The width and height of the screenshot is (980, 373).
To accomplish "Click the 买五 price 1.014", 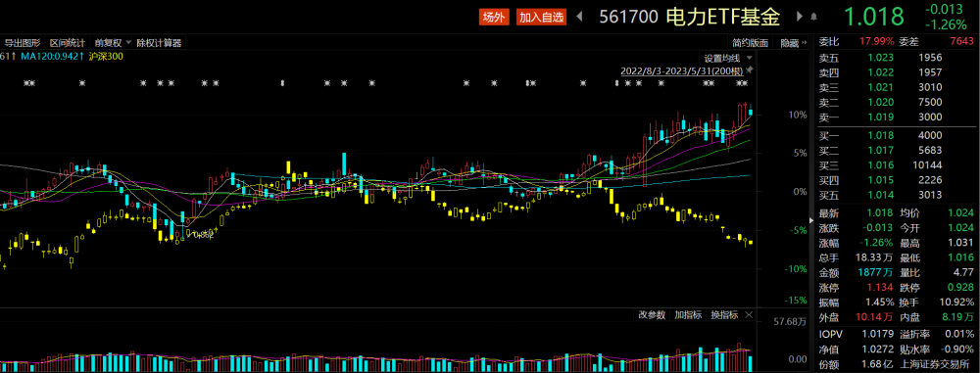I will [880, 196].
